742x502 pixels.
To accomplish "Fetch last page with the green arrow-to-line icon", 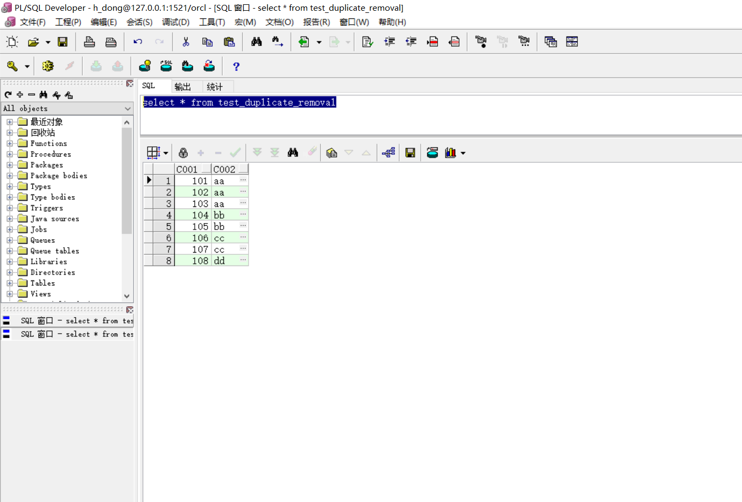I will tap(274, 153).
